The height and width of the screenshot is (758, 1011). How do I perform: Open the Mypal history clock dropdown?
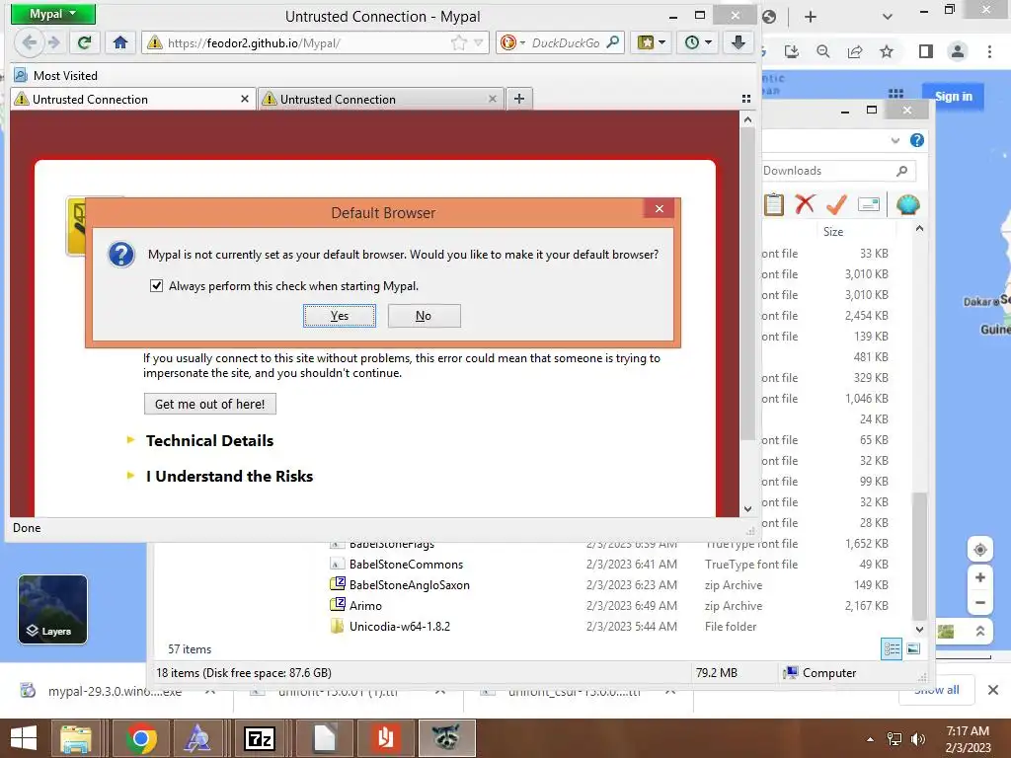pyautogui.click(x=698, y=42)
